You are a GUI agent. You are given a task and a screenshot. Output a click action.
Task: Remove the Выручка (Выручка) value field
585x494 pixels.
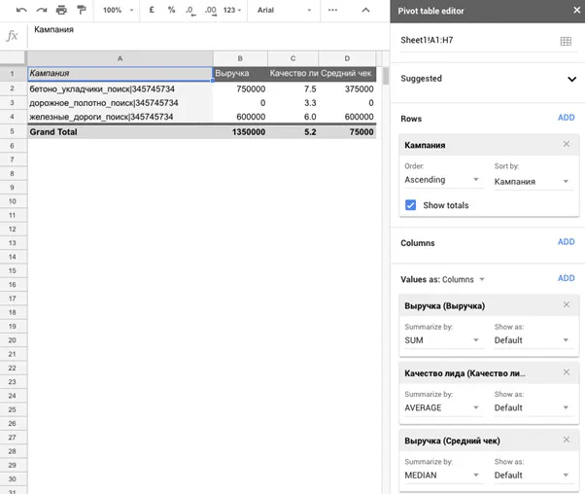point(567,304)
